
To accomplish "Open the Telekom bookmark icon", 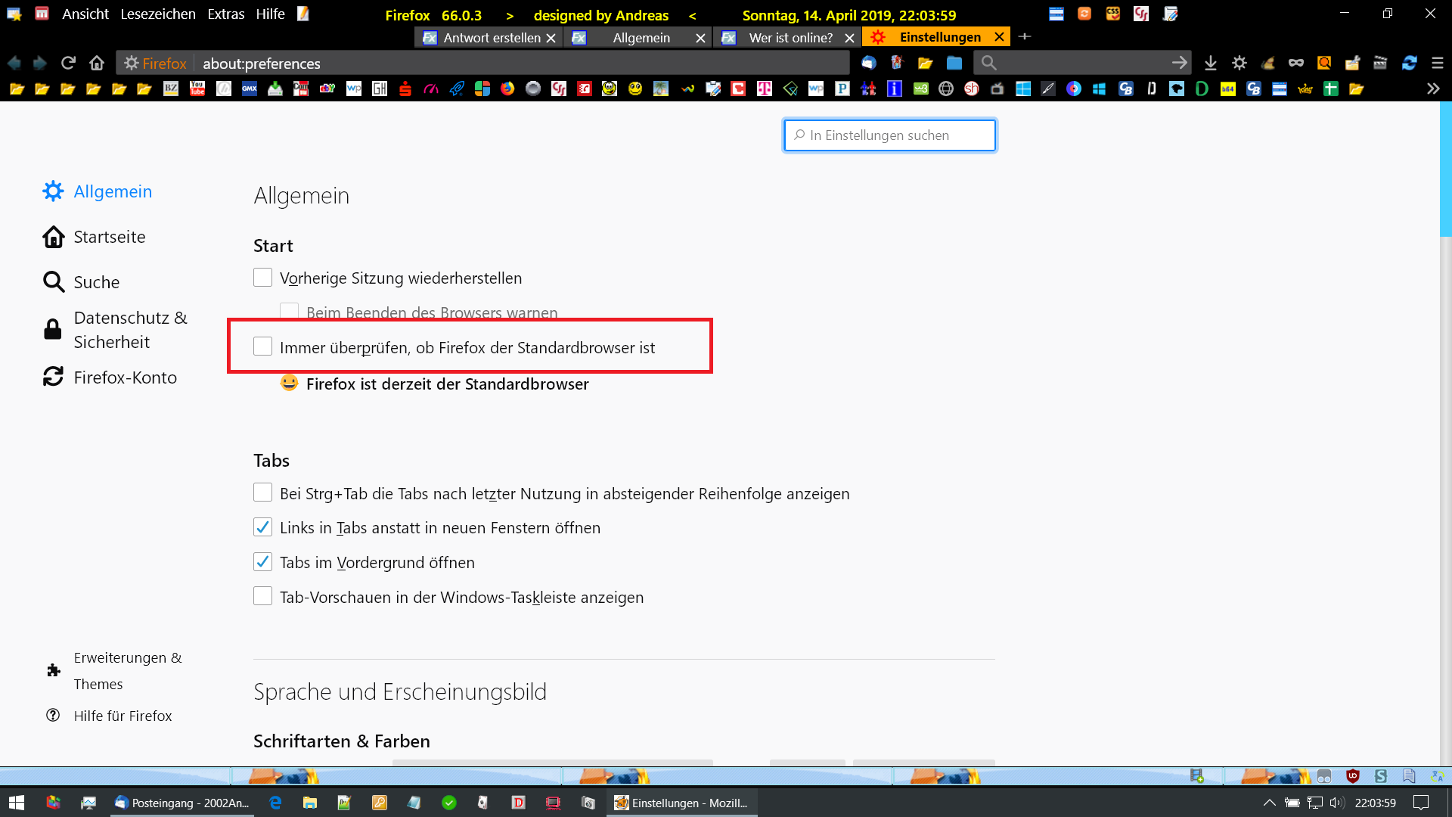I will tap(765, 89).
